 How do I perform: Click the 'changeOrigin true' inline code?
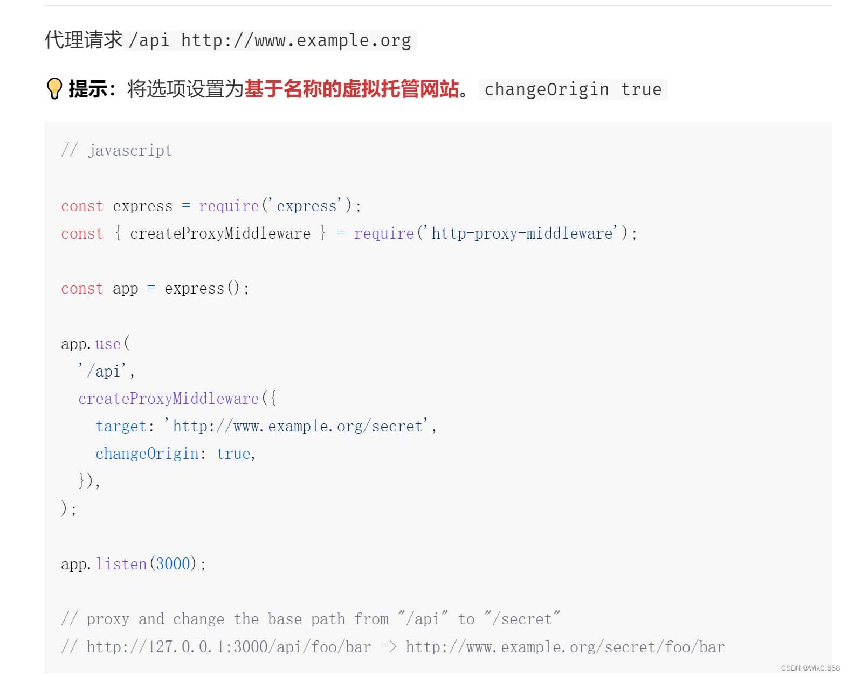pos(573,89)
